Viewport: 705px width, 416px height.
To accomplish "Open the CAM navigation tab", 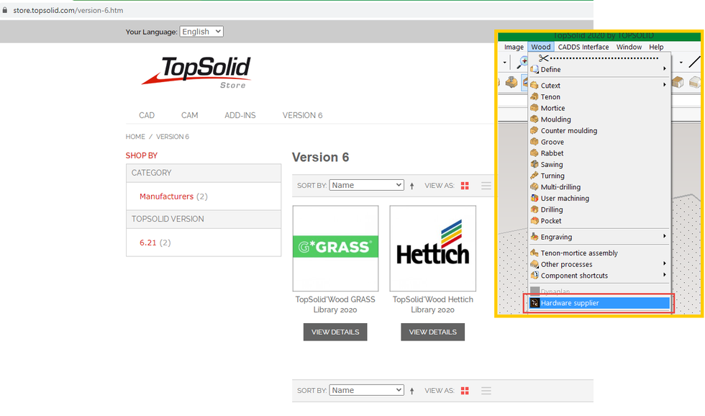I will click(x=190, y=115).
